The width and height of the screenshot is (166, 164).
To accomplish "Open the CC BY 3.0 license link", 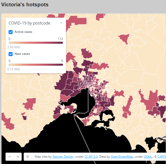I will [x=91, y=157].
